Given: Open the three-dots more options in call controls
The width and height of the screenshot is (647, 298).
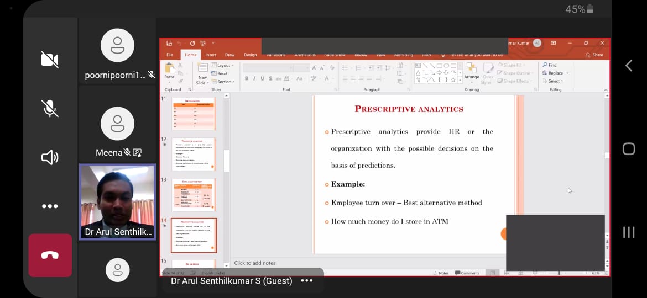Looking at the screenshot, I should click(x=50, y=206).
